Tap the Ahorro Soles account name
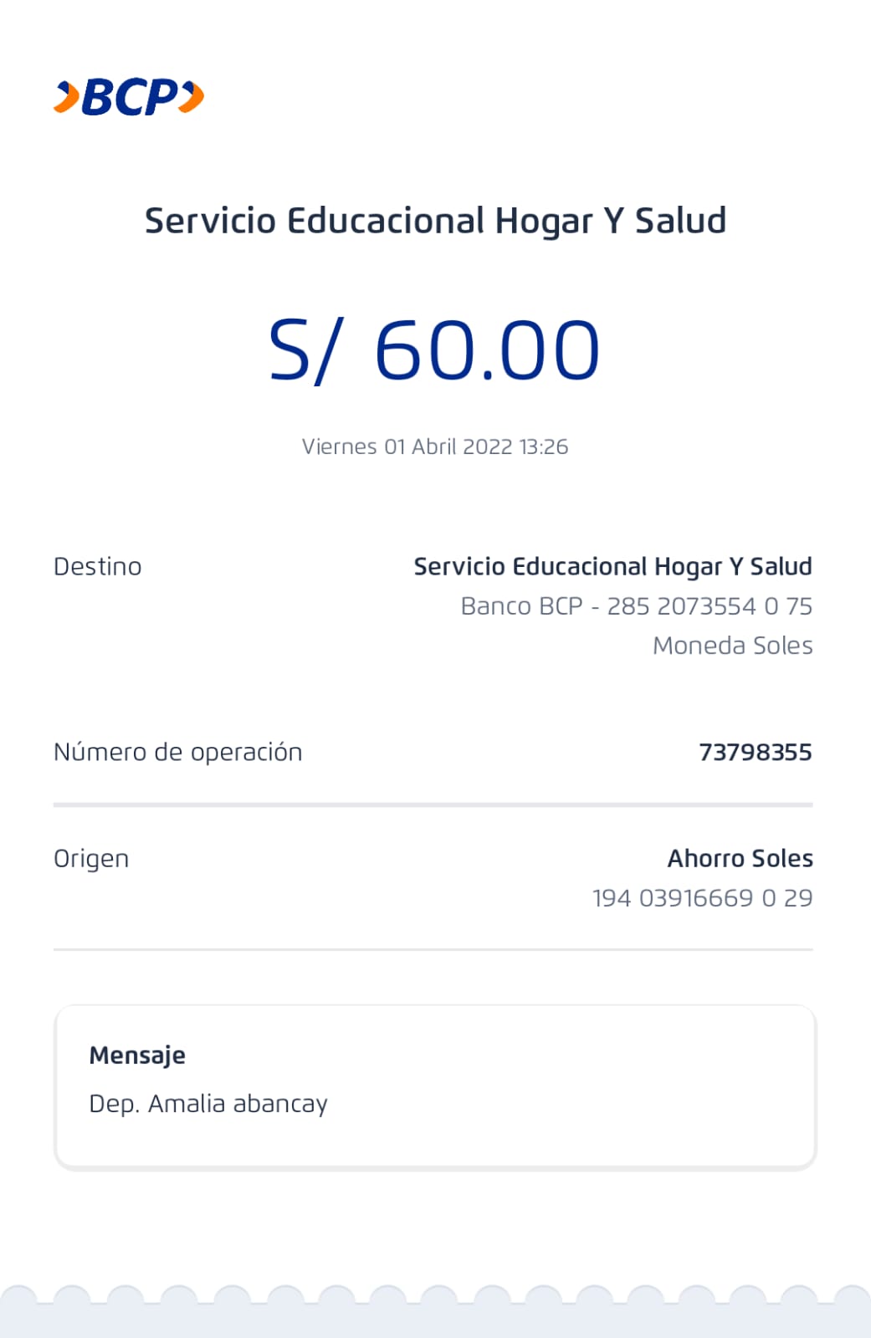 click(x=740, y=859)
